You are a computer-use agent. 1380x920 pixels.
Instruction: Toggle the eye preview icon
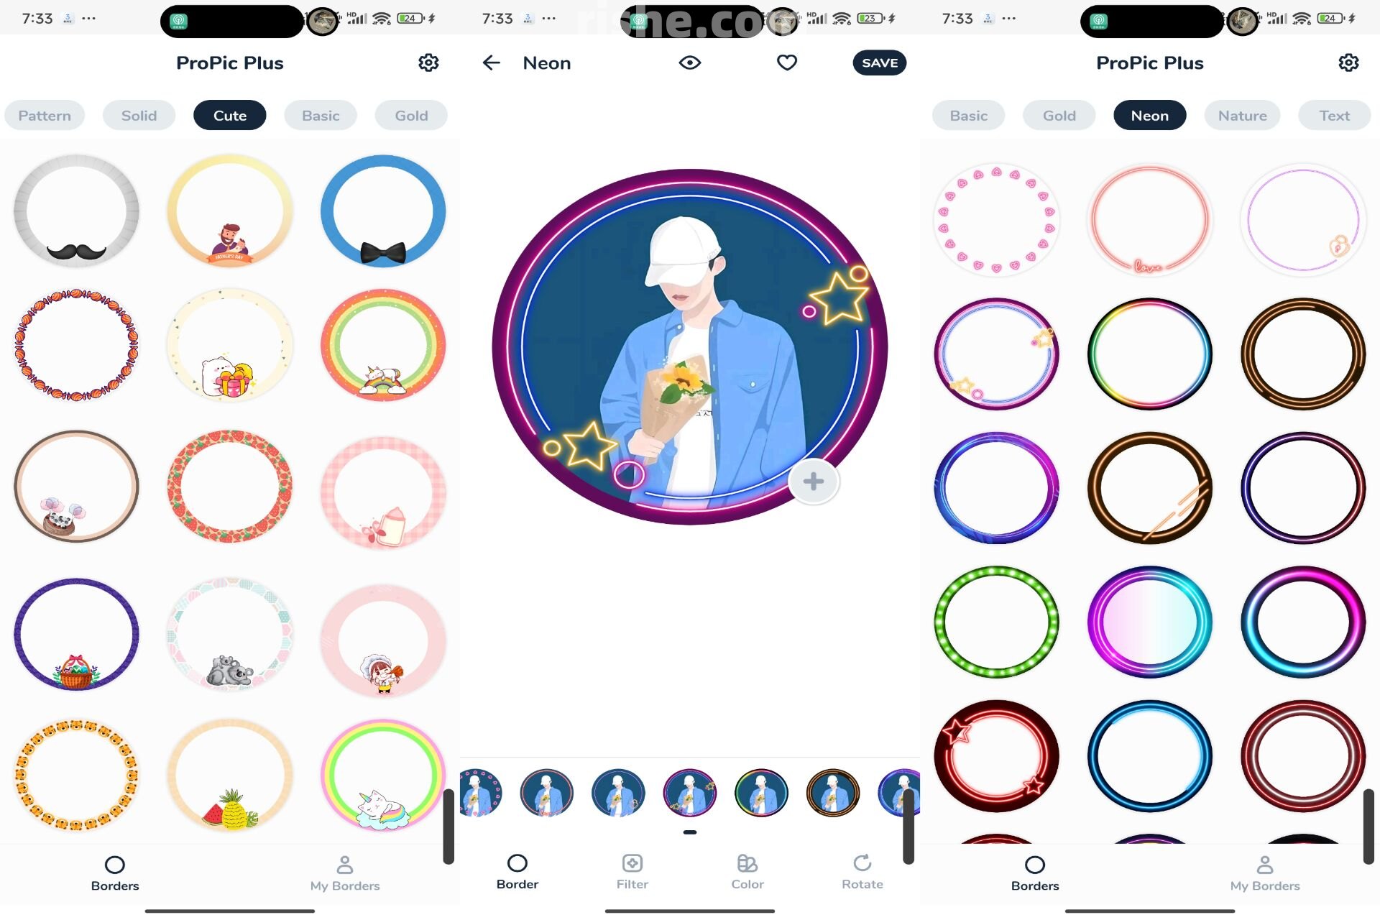(689, 63)
